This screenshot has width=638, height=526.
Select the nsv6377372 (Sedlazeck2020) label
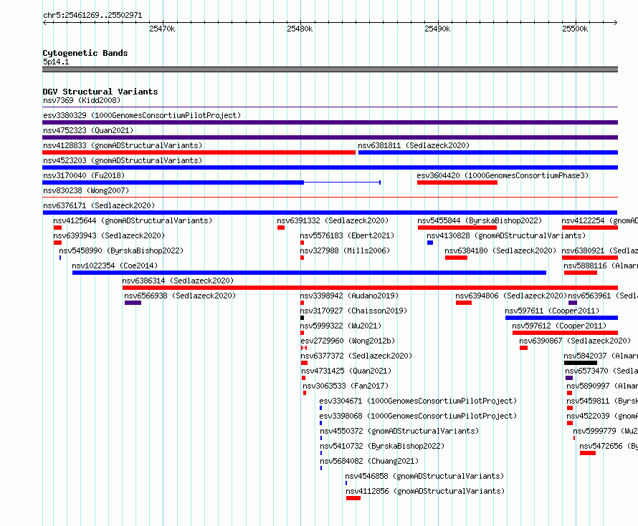356,356
